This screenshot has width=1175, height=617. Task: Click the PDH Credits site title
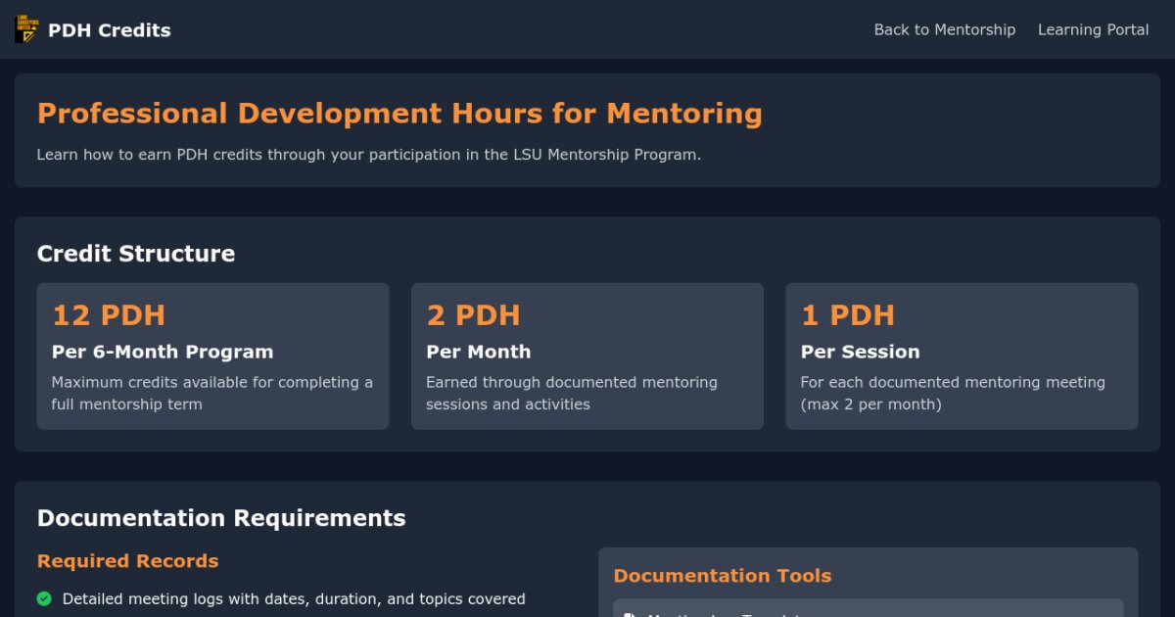(109, 30)
